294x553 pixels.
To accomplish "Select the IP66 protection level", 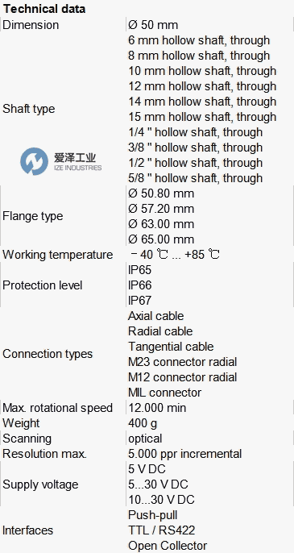I will click(139, 285).
